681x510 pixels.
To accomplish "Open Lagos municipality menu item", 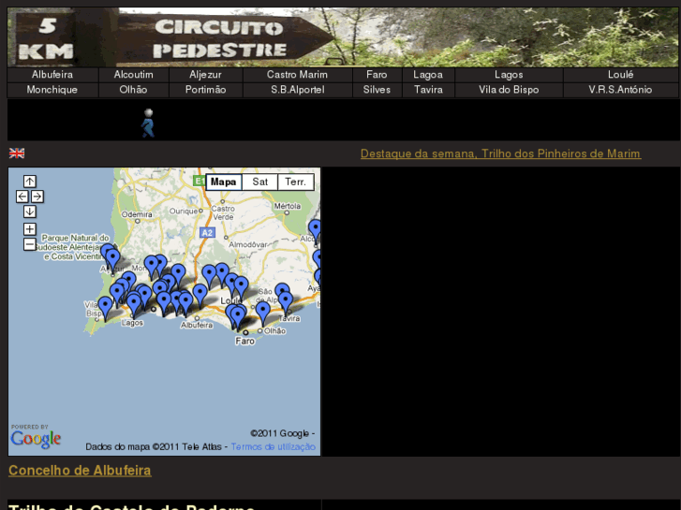I will [509, 75].
